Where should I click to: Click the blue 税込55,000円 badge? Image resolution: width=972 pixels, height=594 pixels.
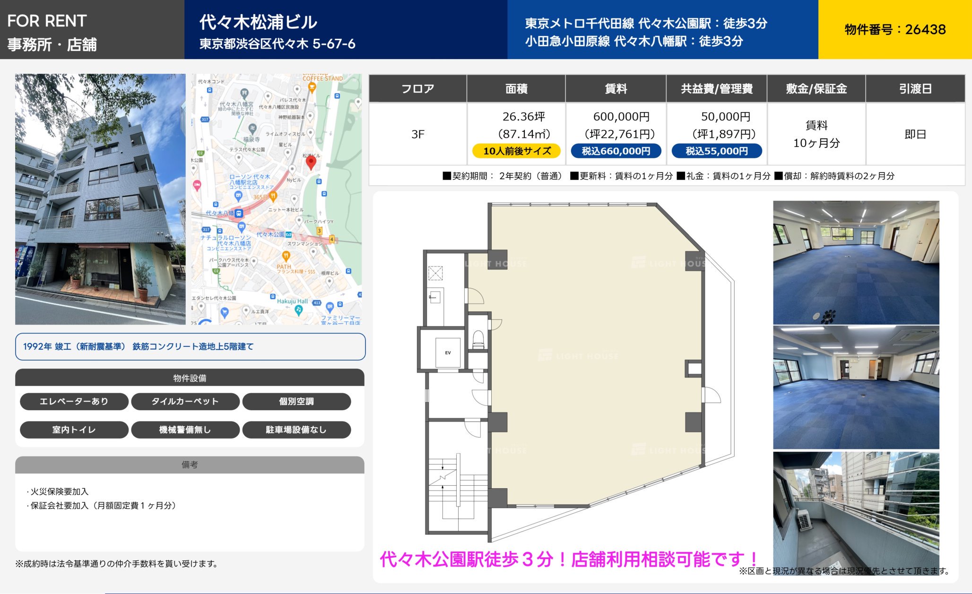[x=717, y=151]
